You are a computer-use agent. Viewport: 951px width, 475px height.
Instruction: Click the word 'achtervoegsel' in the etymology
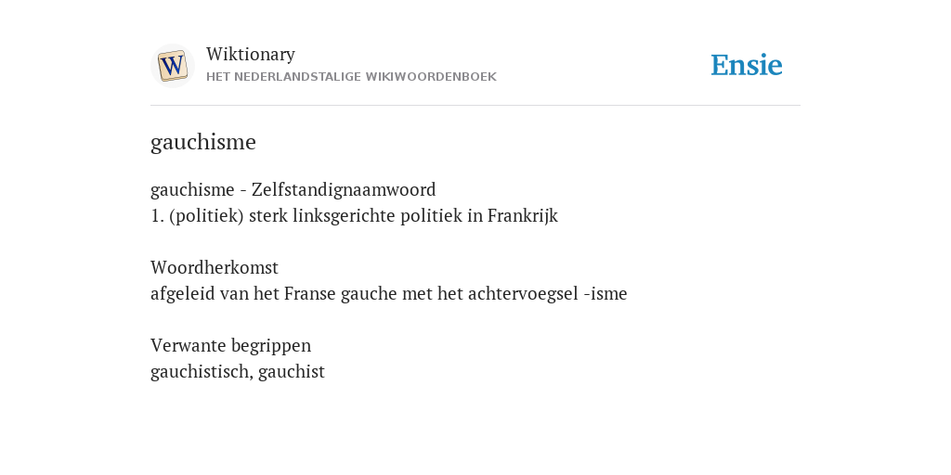pos(523,294)
